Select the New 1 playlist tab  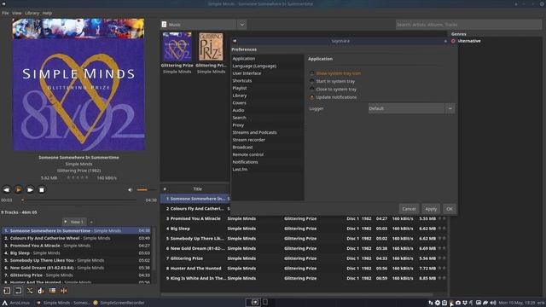click(x=74, y=222)
